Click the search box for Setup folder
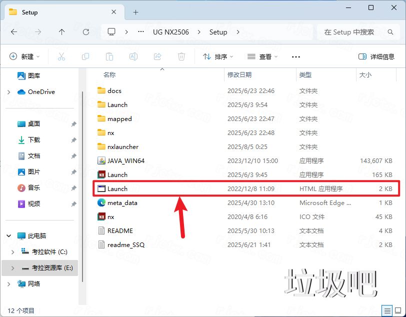This screenshot has height=317, width=406. (357, 31)
